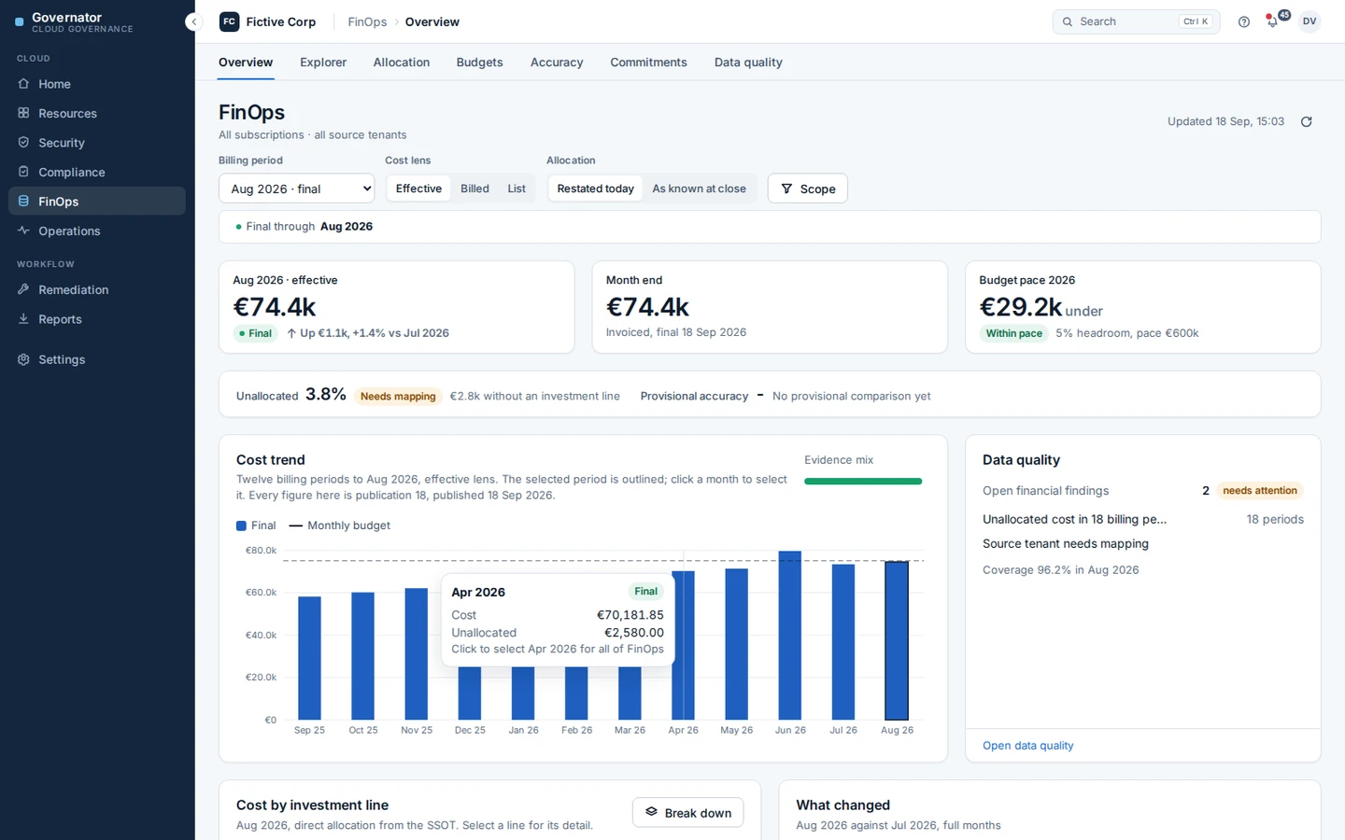Image resolution: width=1345 pixels, height=840 pixels.
Task: Open the Aug 2026 effective €74.4k card
Action: pos(396,307)
